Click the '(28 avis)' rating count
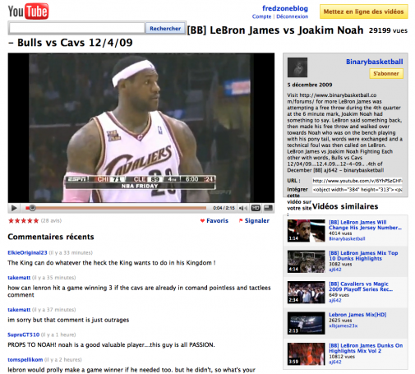 51,220
